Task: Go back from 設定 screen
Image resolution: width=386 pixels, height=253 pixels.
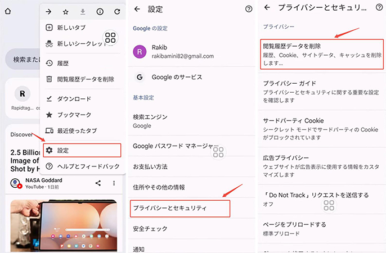Action: point(137,9)
